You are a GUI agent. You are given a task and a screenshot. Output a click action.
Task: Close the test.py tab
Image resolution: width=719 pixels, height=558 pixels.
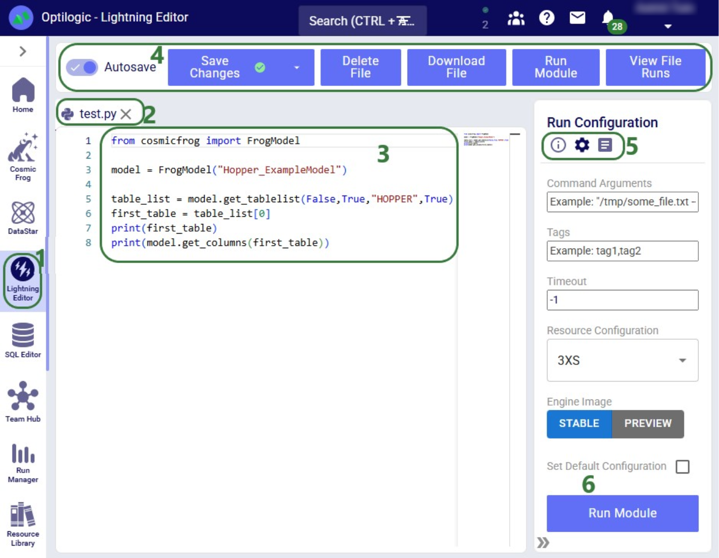tap(126, 114)
